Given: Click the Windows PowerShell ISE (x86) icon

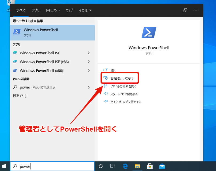Looking at the screenshot, I should pyautogui.click(x=15, y=62).
